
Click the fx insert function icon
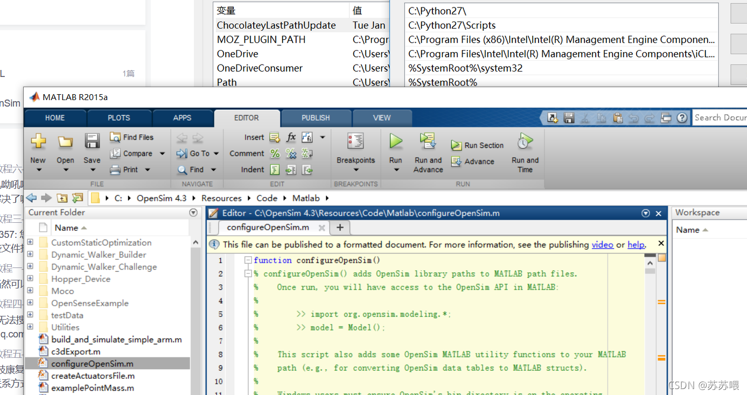coord(291,137)
